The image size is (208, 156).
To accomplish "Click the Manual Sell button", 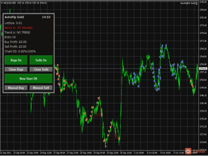I will click(x=41, y=88).
